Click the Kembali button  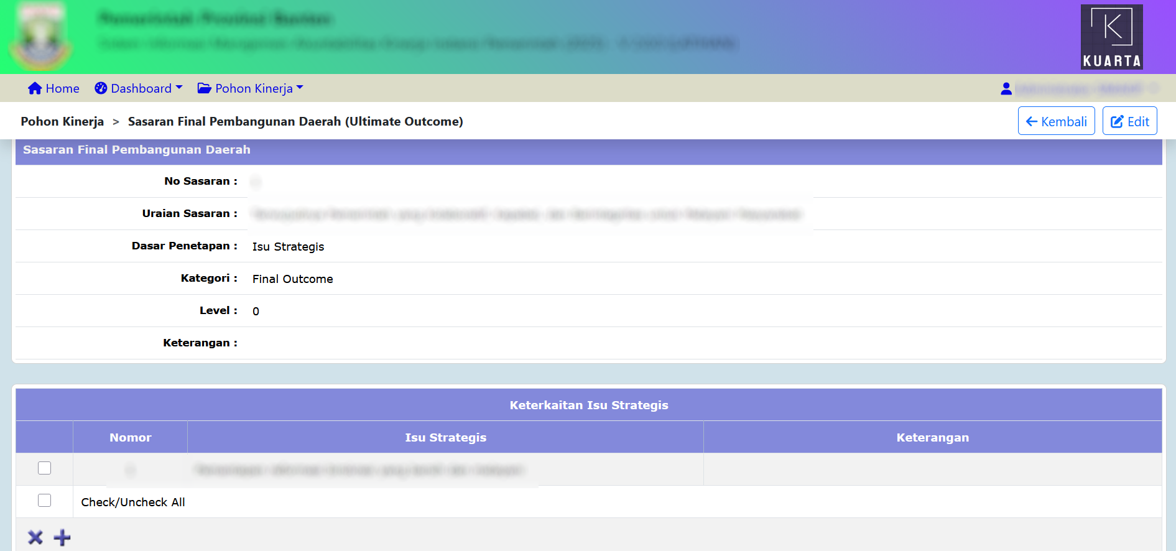1056,121
